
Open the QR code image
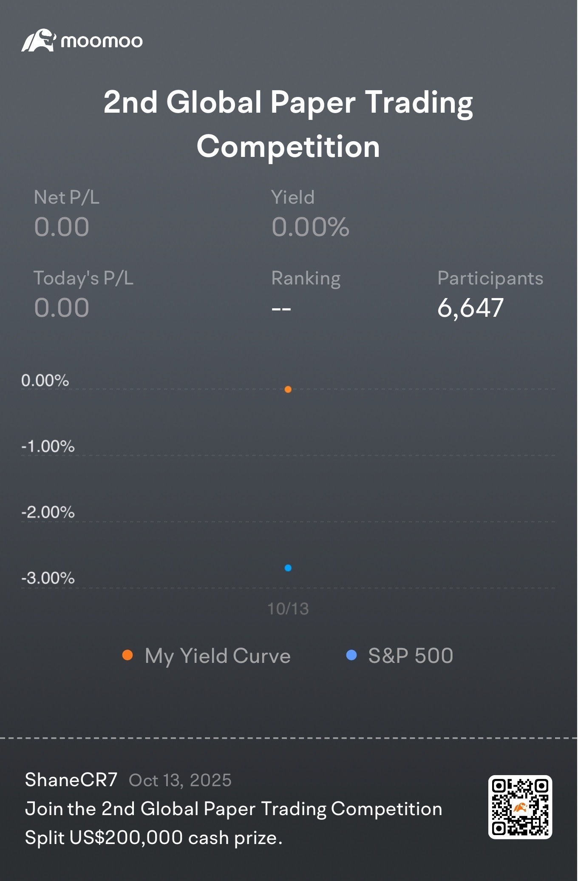coord(520,807)
